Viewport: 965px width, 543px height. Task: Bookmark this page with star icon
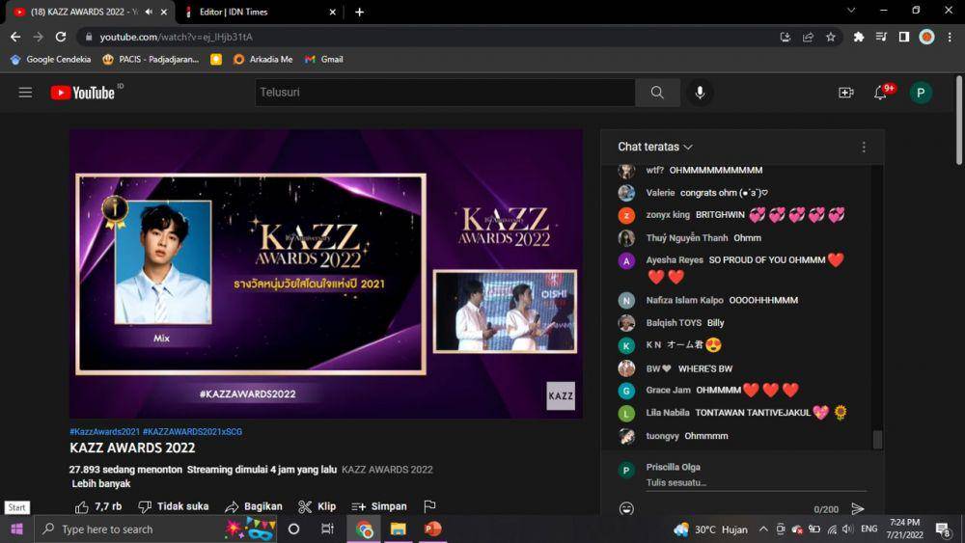(831, 37)
